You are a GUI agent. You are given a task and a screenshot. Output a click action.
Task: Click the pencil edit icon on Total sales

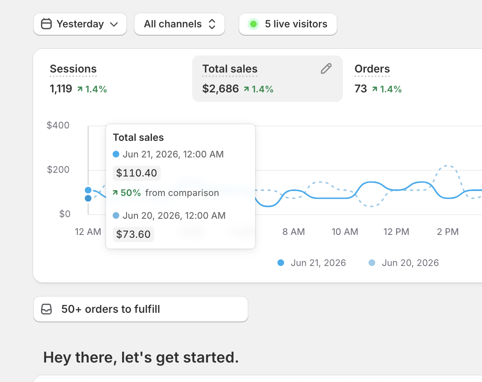tap(326, 69)
